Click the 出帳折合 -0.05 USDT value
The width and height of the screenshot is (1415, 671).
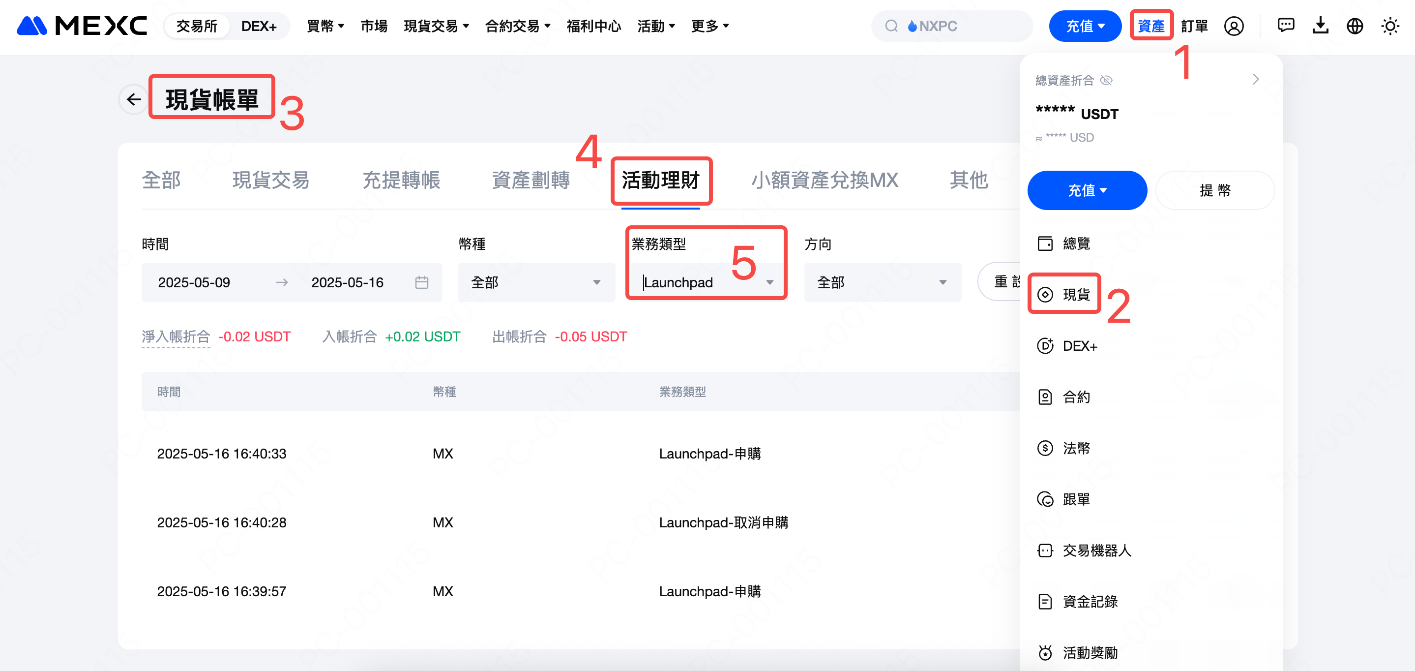click(x=590, y=336)
